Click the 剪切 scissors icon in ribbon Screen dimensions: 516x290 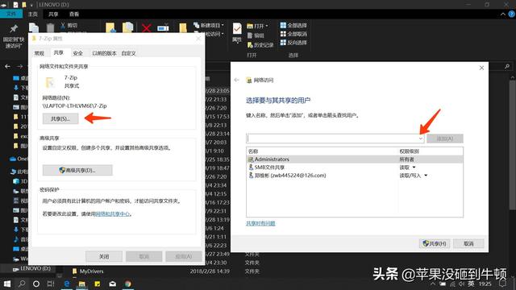(63, 25)
